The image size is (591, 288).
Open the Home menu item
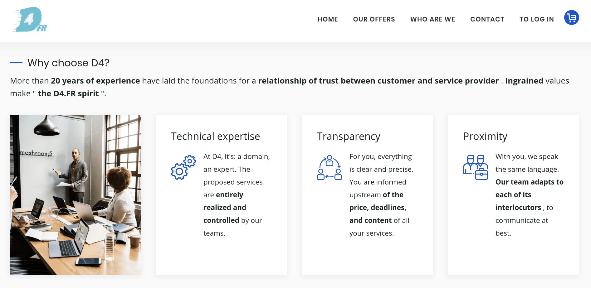click(x=328, y=19)
